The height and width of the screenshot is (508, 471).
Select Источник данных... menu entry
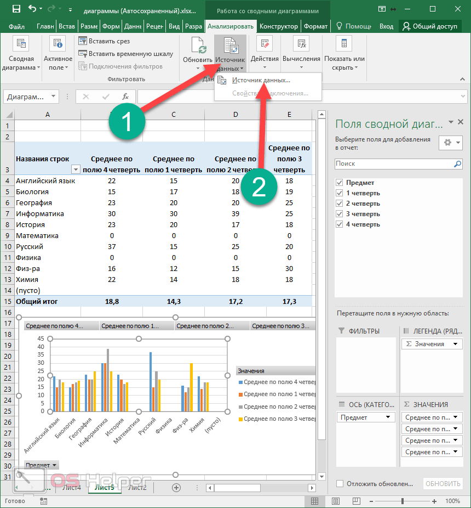[x=261, y=80]
